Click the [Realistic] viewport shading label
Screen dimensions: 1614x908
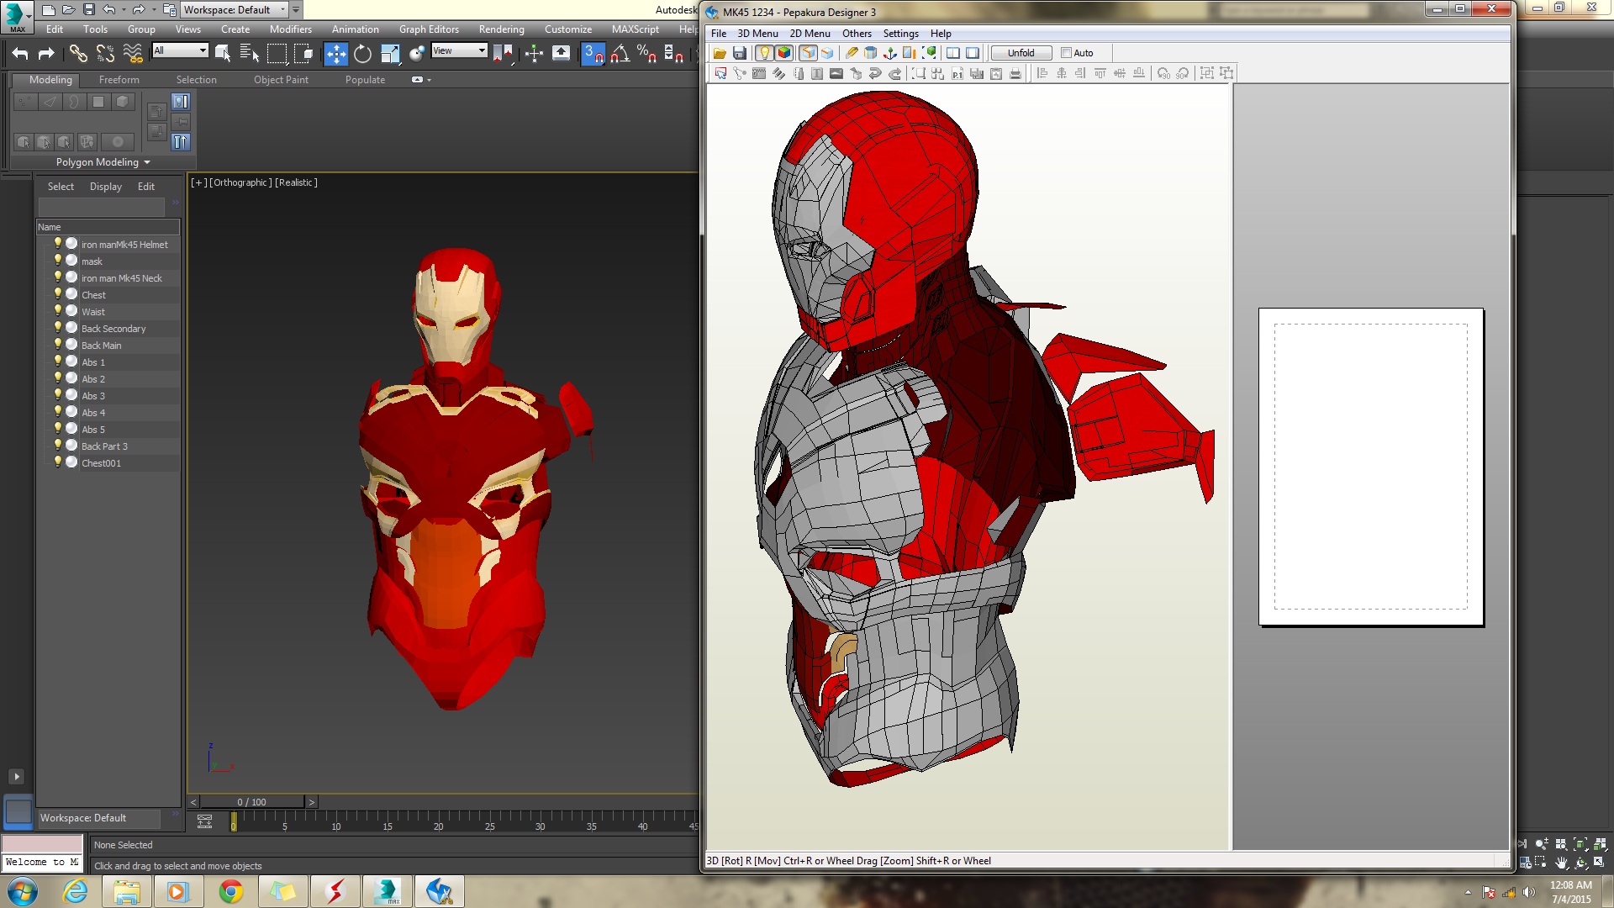[296, 182]
